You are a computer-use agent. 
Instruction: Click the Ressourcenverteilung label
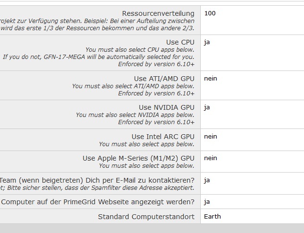(158, 13)
